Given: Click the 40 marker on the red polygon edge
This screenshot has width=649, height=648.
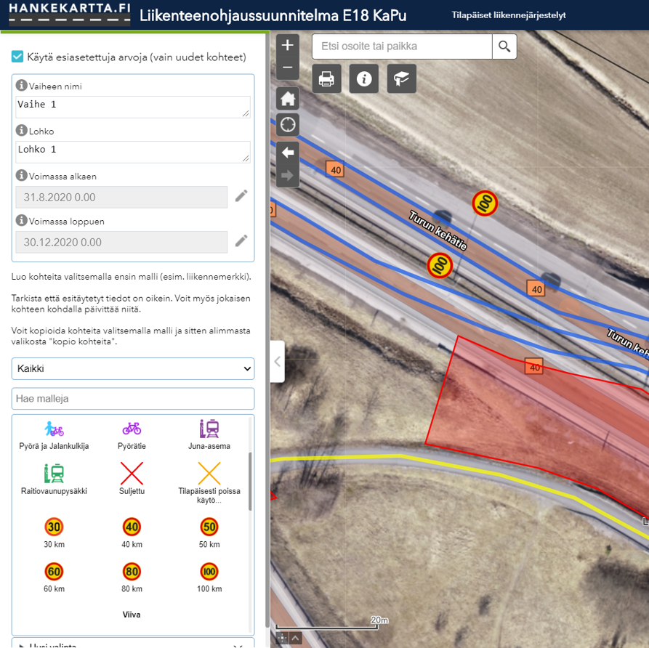Looking at the screenshot, I should pyautogui.click(x=534, y=367).
